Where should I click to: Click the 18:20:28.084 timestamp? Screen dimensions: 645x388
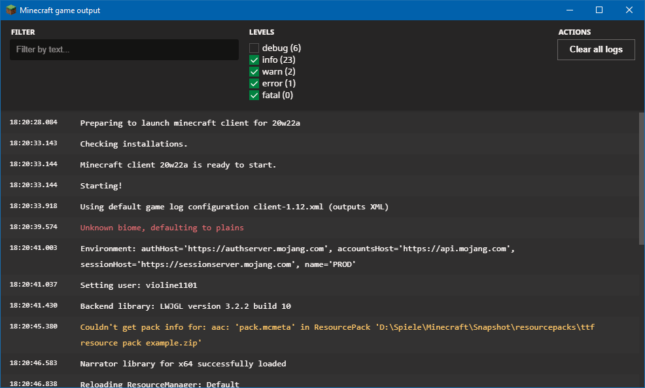click(33, 122)
